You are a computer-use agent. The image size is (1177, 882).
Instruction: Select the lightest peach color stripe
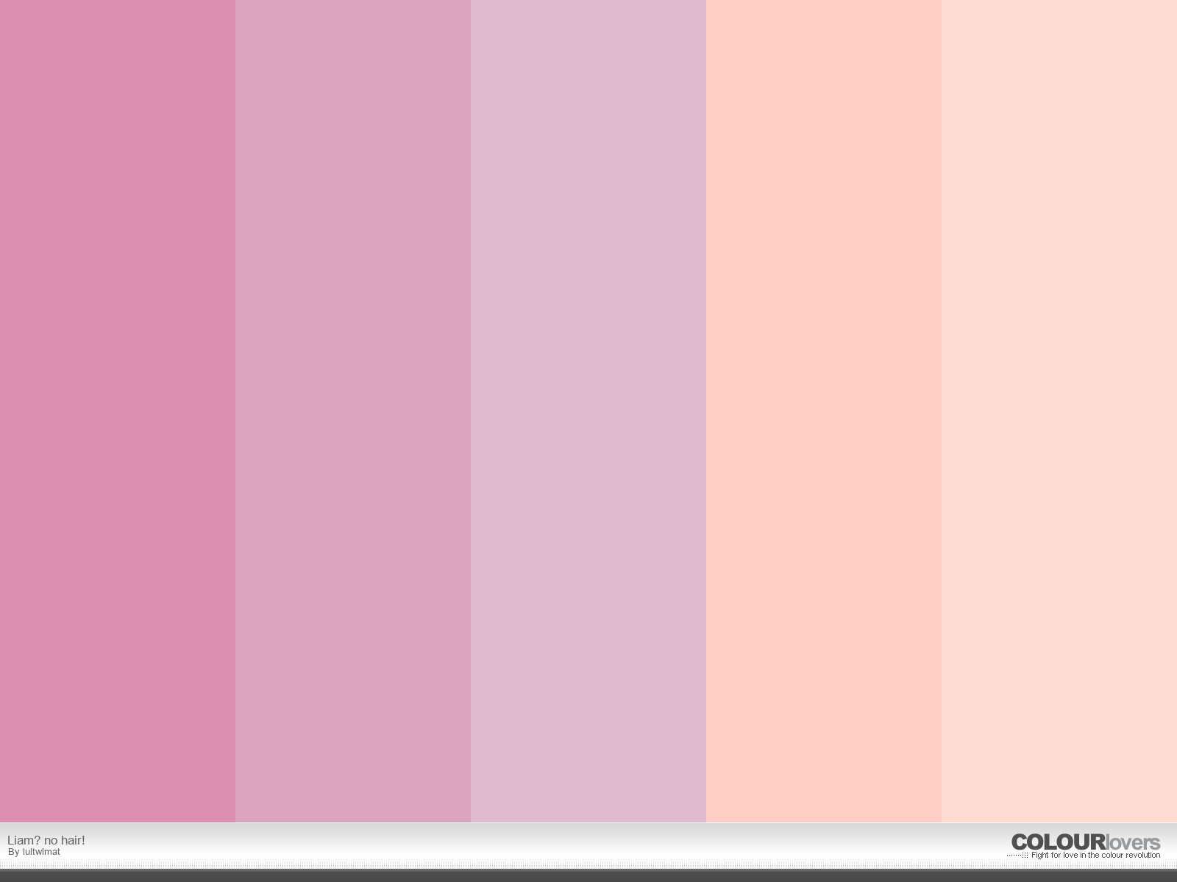1059,411
